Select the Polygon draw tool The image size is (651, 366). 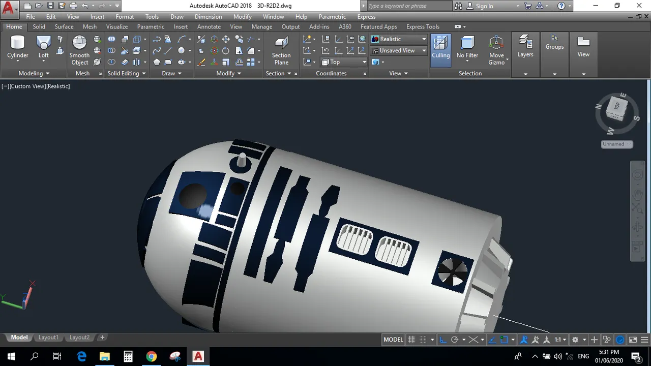pyautogui.click(x=157, y=62)
